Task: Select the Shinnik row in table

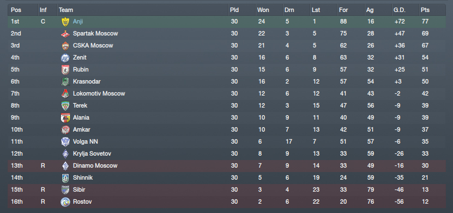Action: click(227, 177)
